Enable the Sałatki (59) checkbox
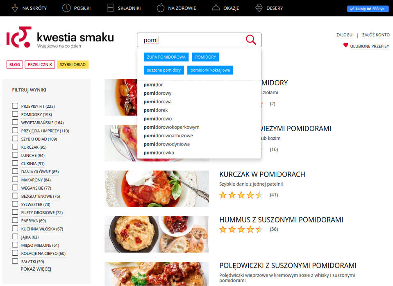The image size is (393, 286). tap(15, 261)
